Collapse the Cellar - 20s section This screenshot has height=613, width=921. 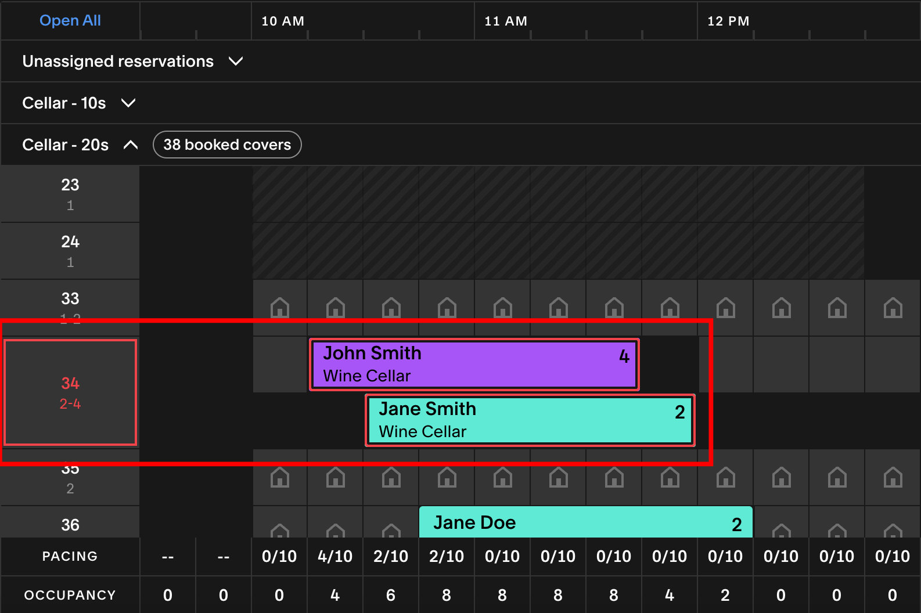[131, 145]
